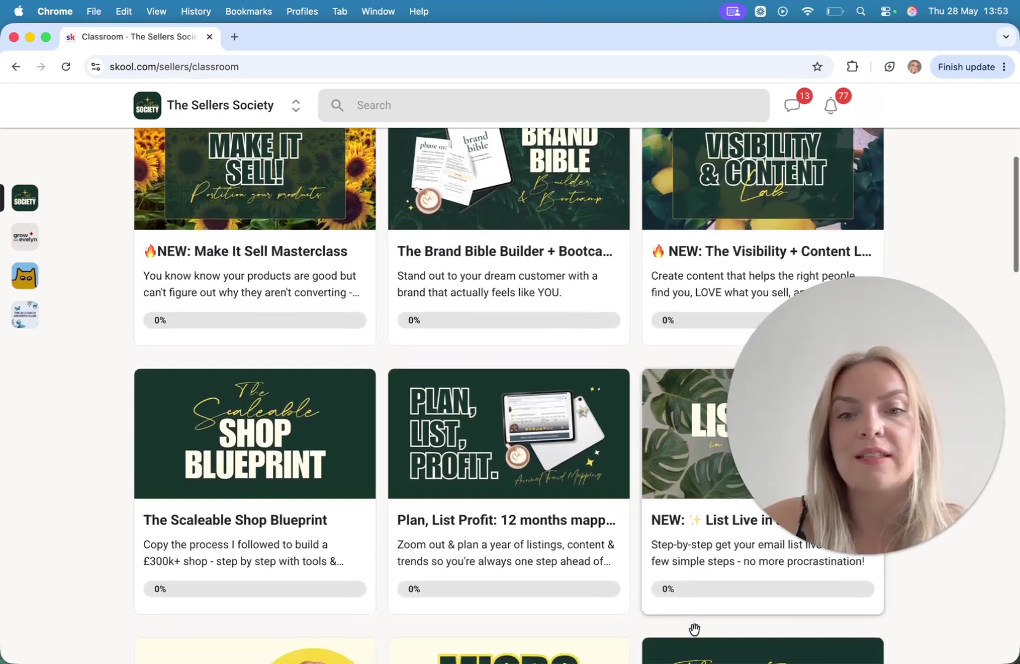
Task: Open NEW: The Visibility + Content Lab title
Action: [x=761, y=251]
